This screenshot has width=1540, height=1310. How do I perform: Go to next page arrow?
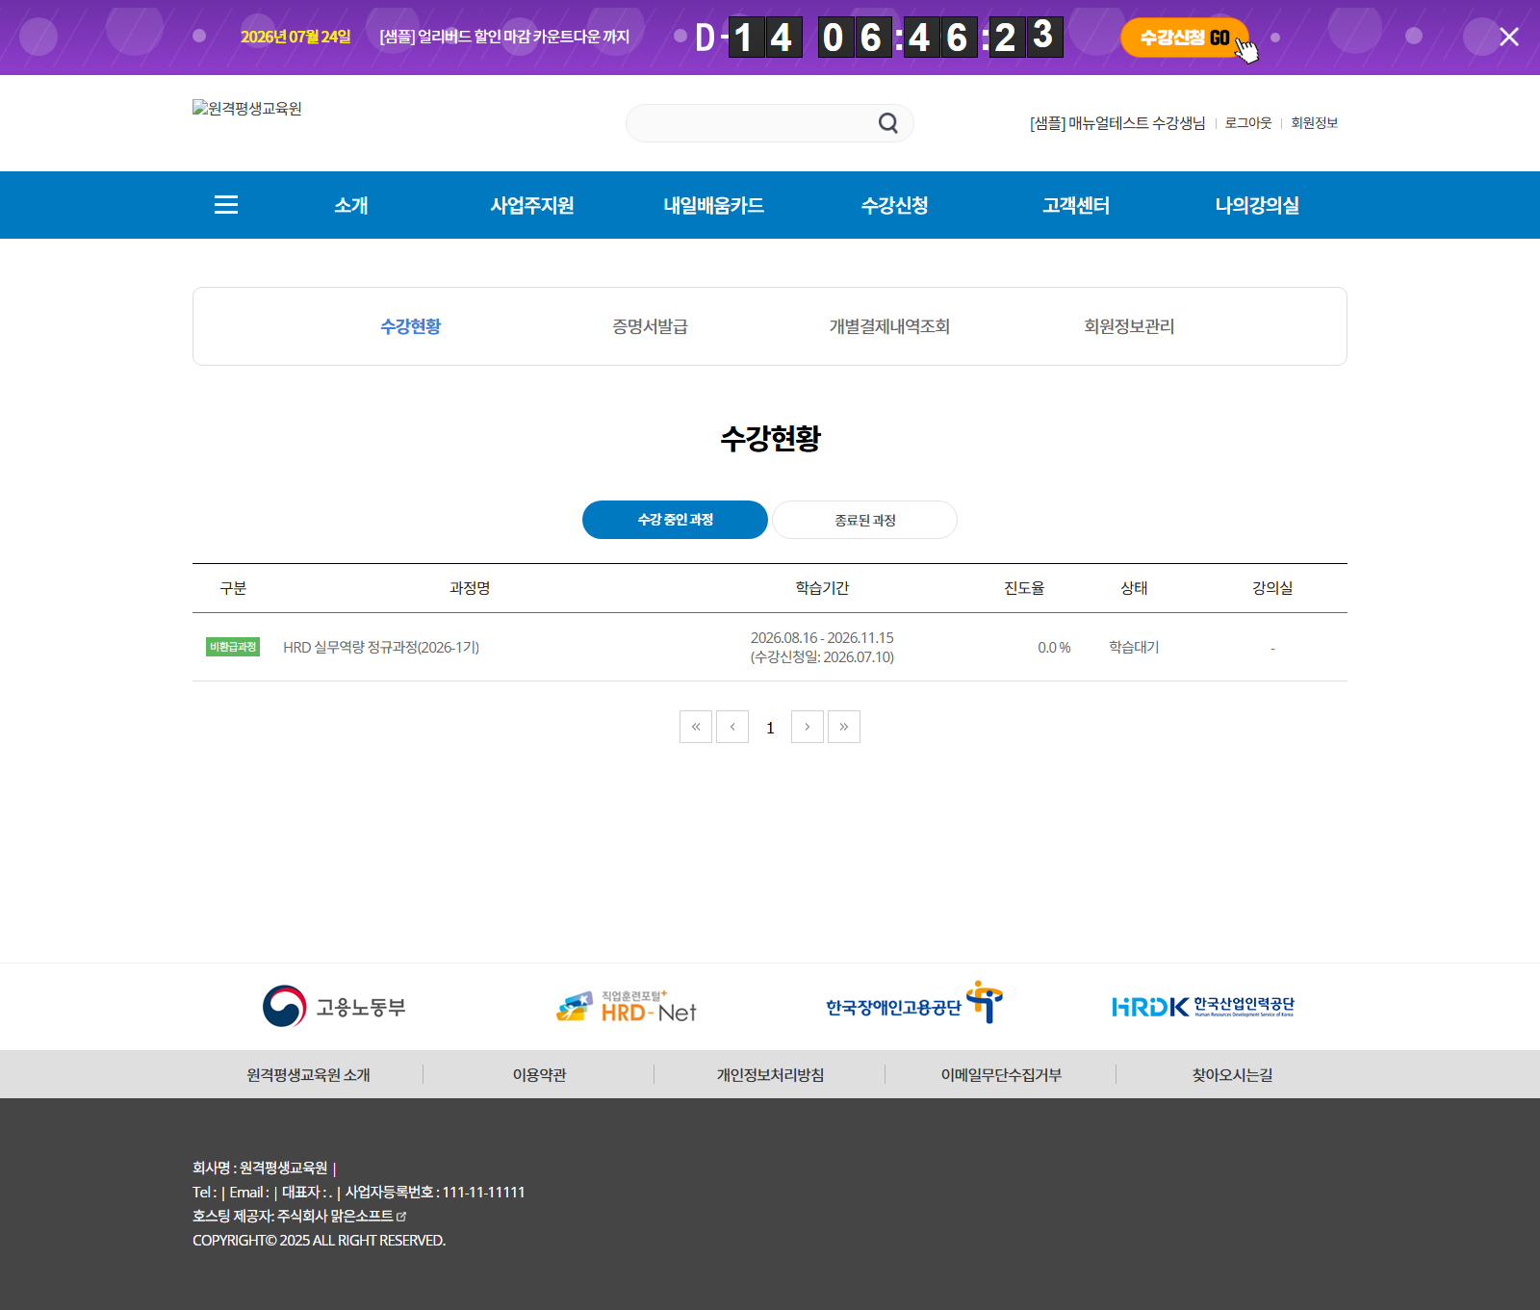(x=808, y=727)
